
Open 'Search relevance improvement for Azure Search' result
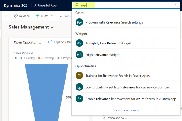126,99
